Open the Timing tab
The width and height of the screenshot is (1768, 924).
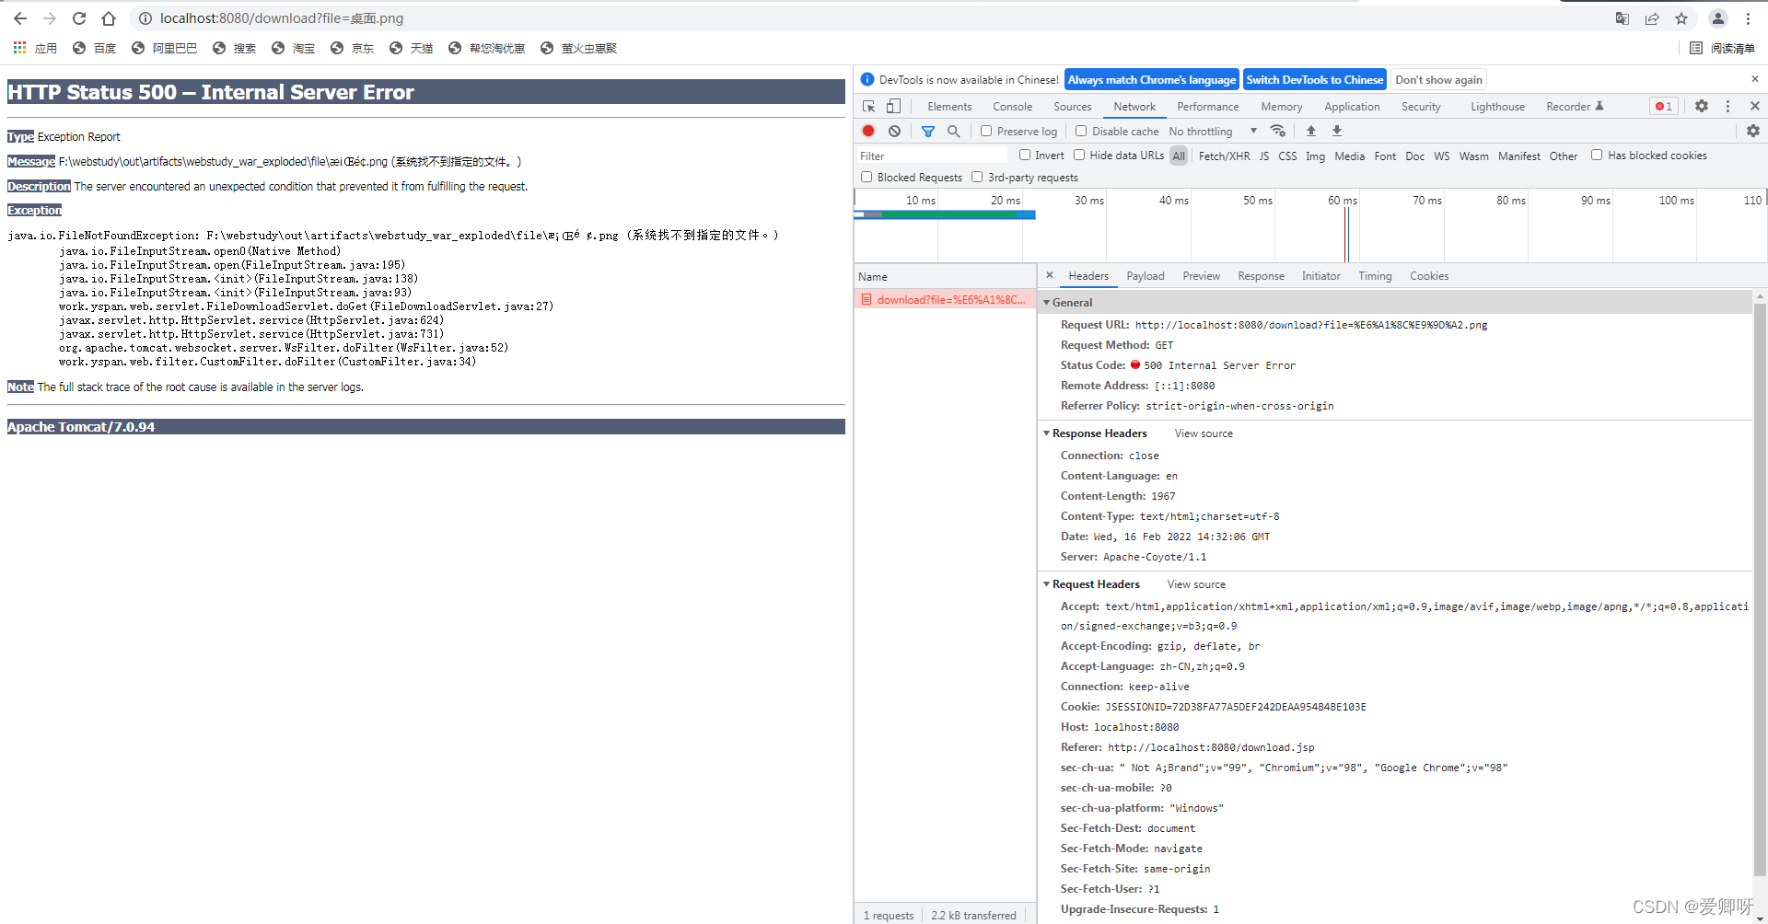(1375, 276)
